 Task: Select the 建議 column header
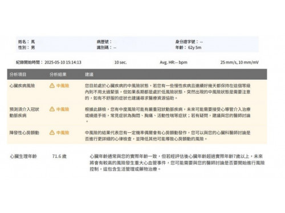coord(89,74)
